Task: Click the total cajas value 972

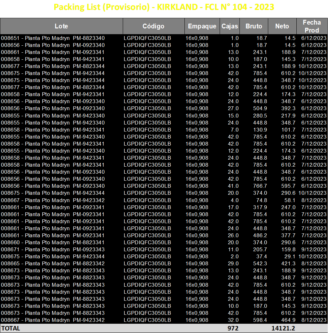Action: [233, 328]
